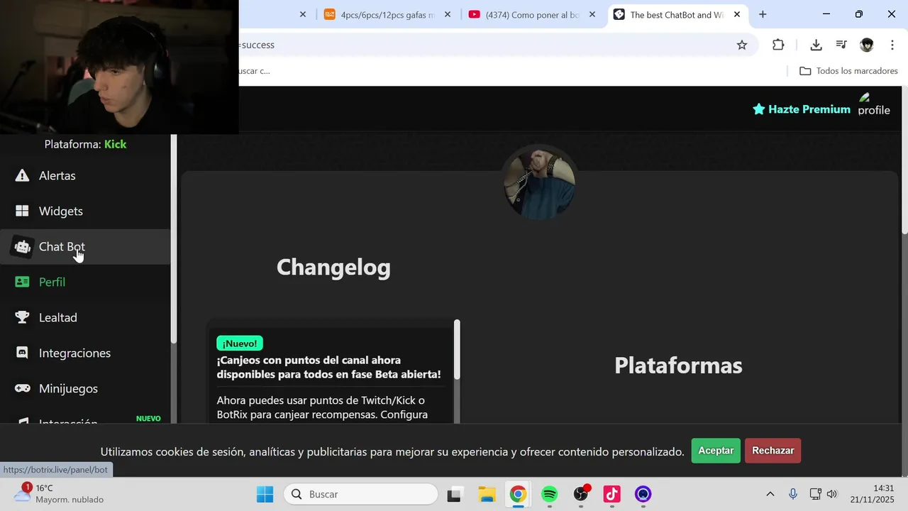Open Integraciones from the sidebar Discord icon
The image size is (908, 511).
[22, 353]
